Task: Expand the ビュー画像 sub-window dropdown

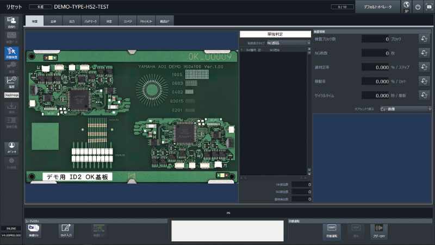Action: pos(405,109)
